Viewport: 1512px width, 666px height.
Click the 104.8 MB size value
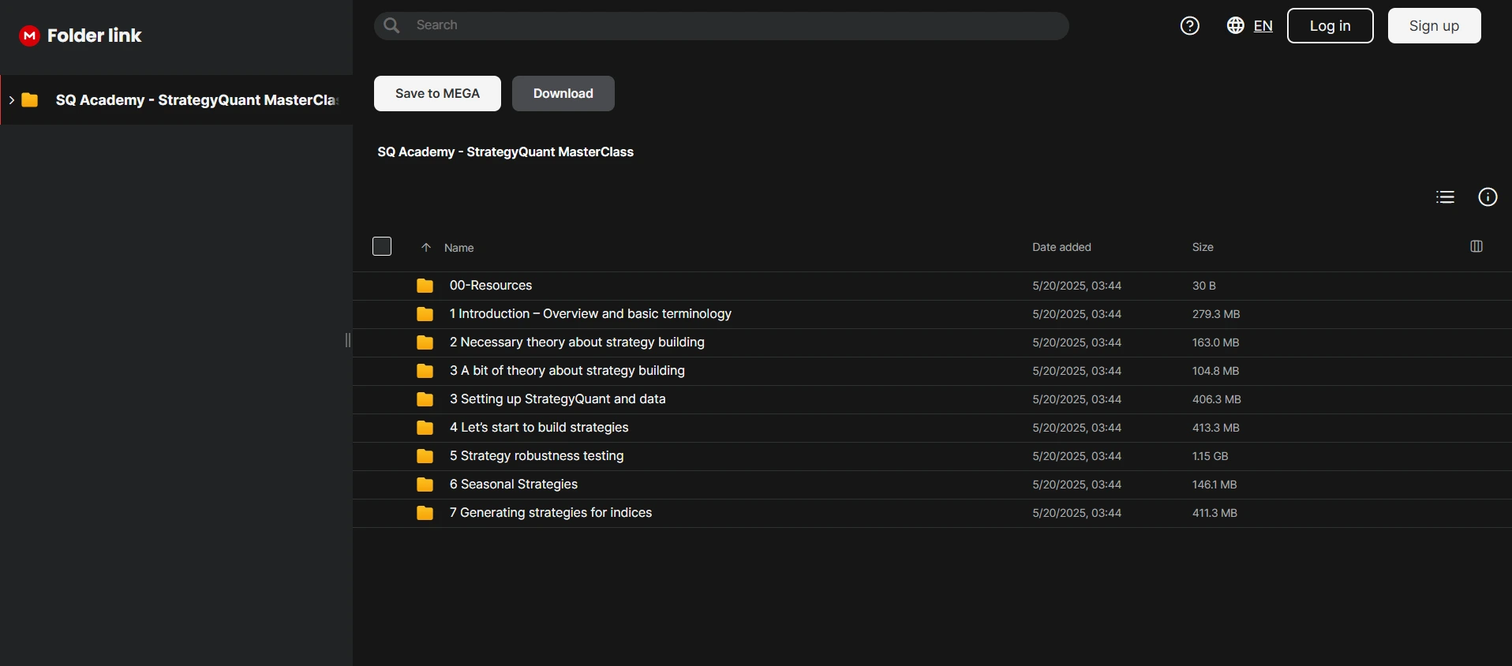point(1215,371)
